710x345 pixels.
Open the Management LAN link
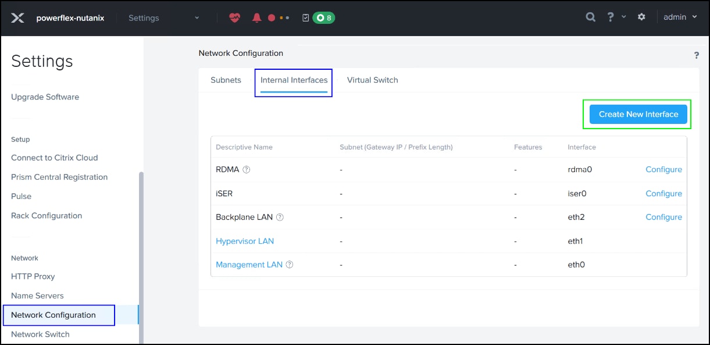point(249,265)
